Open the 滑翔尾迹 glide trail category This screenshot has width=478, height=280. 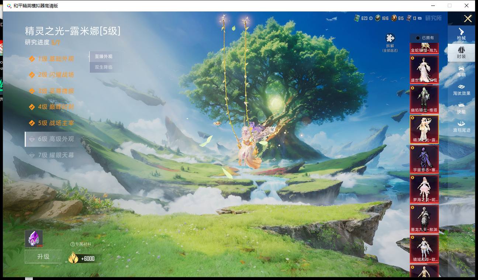tap(461, 126)
